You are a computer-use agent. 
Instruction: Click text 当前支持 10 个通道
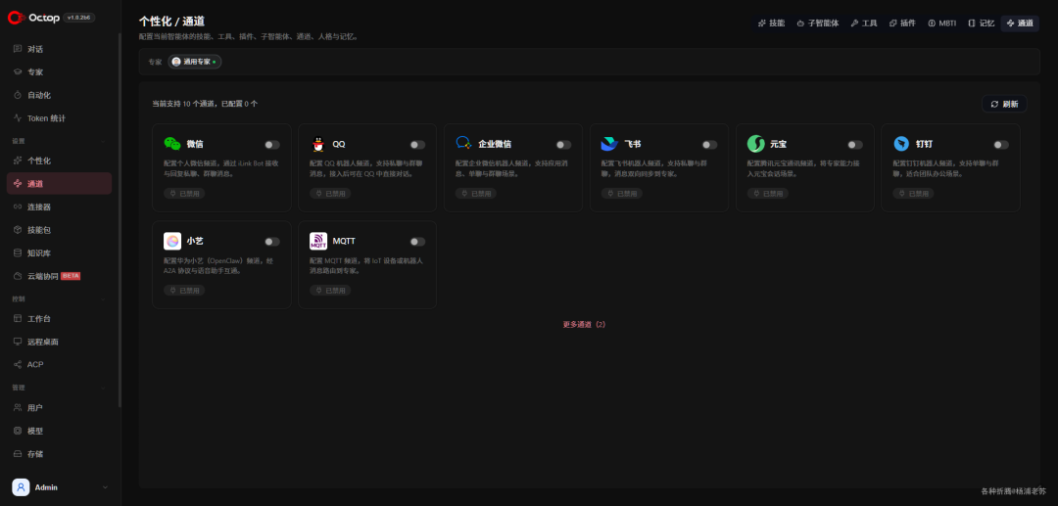(x=184, y=104)
